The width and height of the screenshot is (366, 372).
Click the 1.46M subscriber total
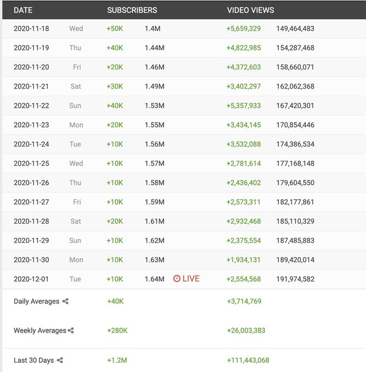click(155, 67)
